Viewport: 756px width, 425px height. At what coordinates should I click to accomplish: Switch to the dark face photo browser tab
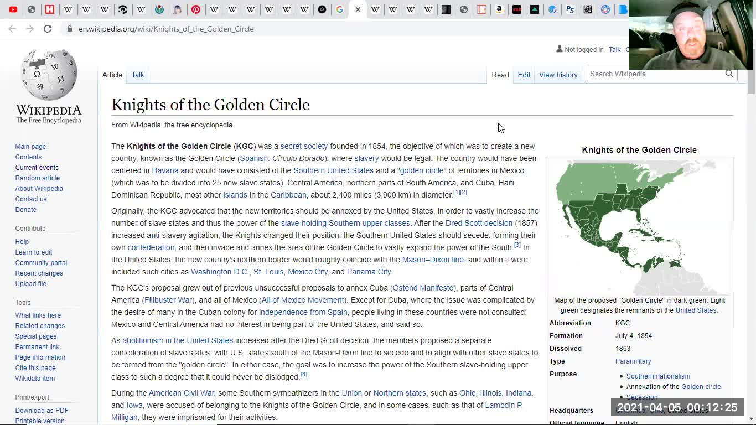pos(446,9)
